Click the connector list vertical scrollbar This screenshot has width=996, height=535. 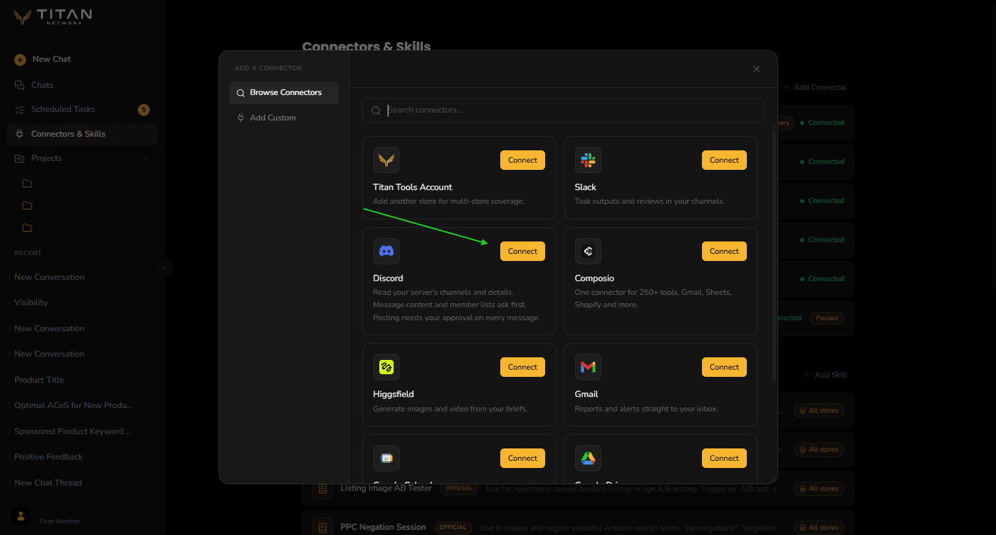point(774,255)
